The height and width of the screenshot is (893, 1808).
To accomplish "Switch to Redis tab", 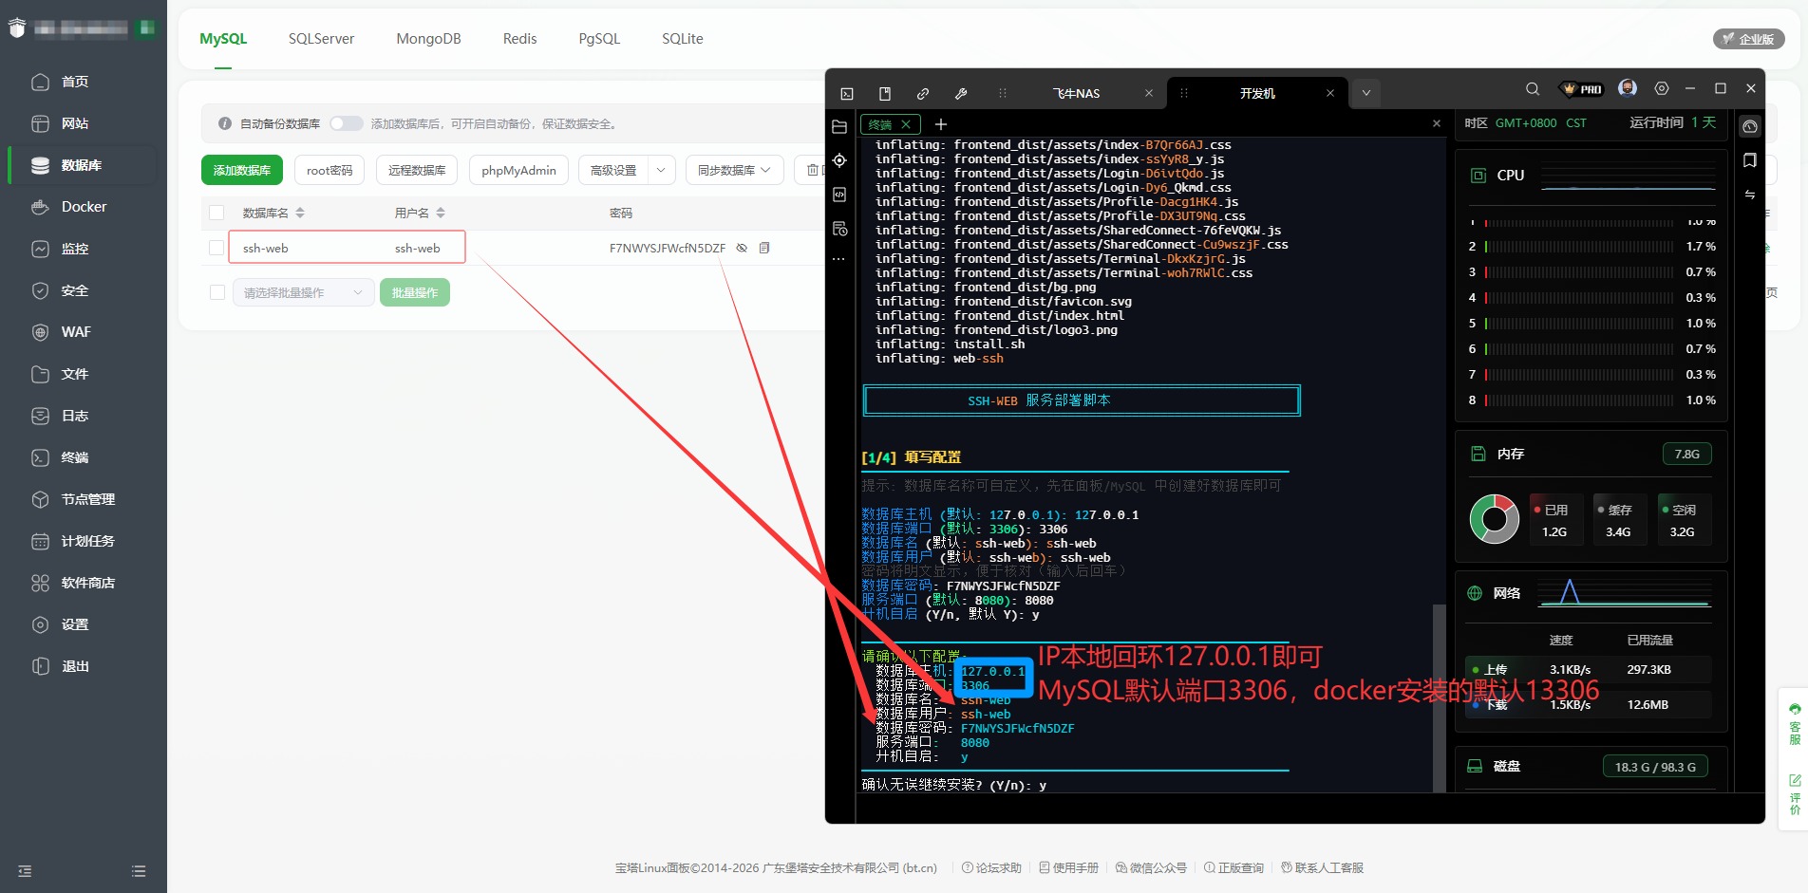I will pos(519,39).
